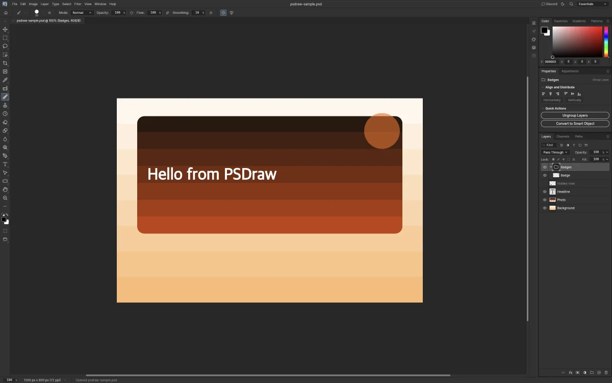The width and height of the screenshot is (612, 383).
Task: Open the Filter menu
Action: coord(78,4)
